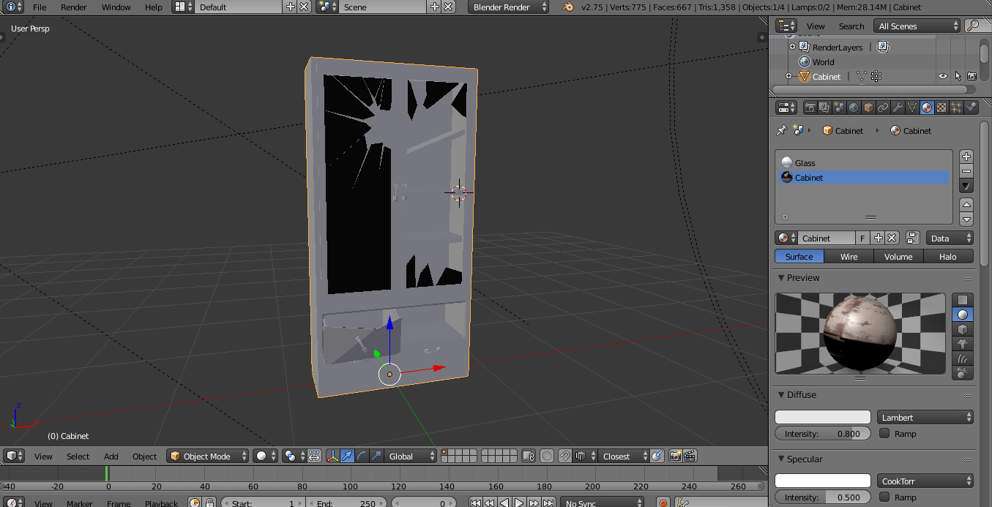The height and width of the screenshot is (507, 992).
Task: Open the Scene properties tab
Action: (839, 108)
